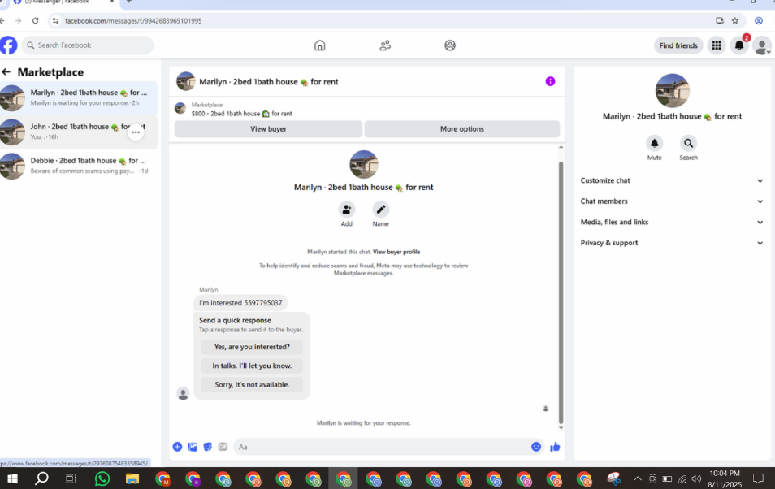Screen dimensions: 775x489
Task: Open WhatsApp from the taskbar
Action: pos(102,478)
